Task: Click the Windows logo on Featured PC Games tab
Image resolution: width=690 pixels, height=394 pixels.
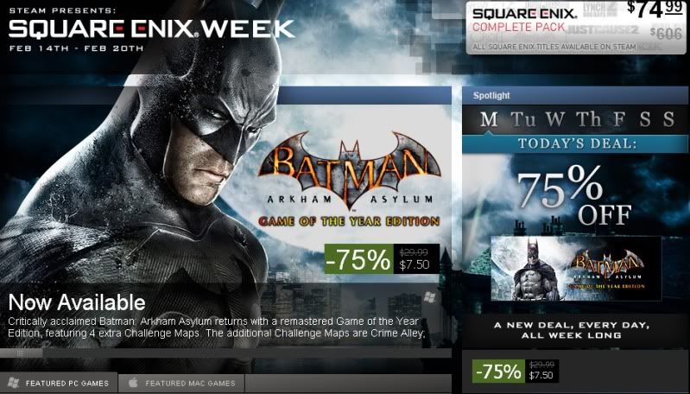Action: click(x=13, y=383)
